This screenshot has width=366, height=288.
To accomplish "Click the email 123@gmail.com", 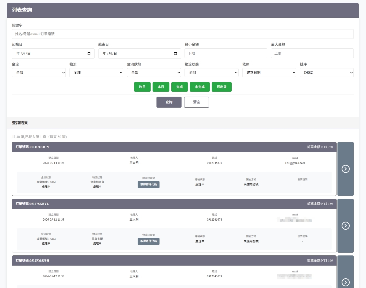I will tap(295, 163).
